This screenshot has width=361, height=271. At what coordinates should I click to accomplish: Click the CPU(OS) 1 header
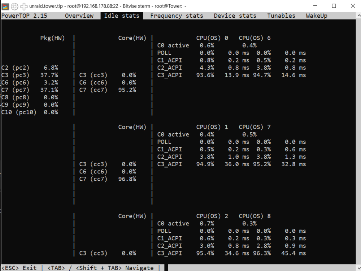click(x=212, y=127)
